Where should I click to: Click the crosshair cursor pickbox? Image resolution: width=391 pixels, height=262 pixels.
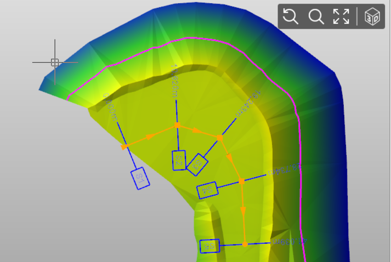coord(55,62)
